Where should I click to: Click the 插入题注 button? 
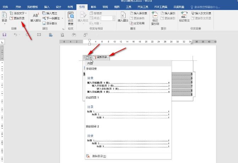coord(123,17)
